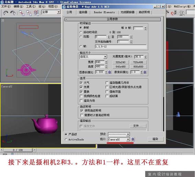Click the 3ds Max application icon in title bar

(x=2, y=2)
